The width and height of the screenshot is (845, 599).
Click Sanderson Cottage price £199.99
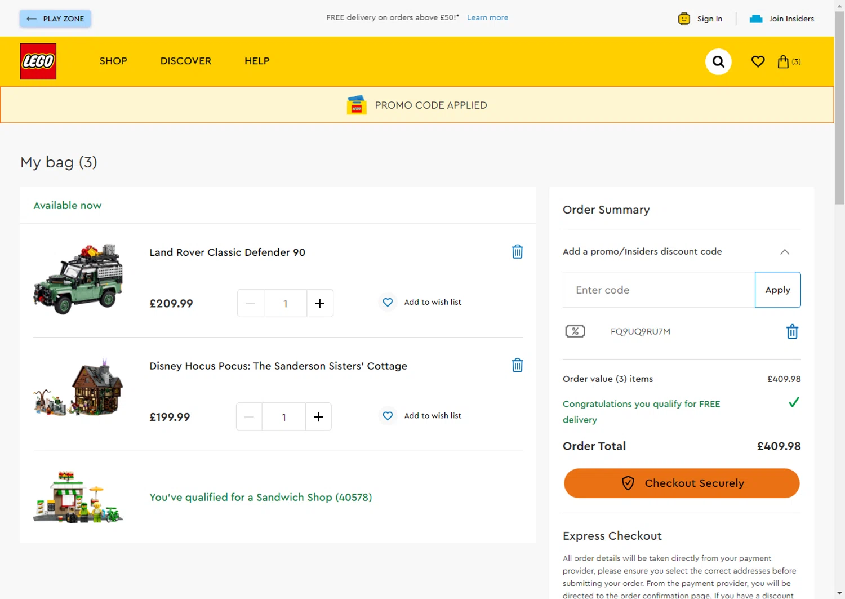(170, 418)
